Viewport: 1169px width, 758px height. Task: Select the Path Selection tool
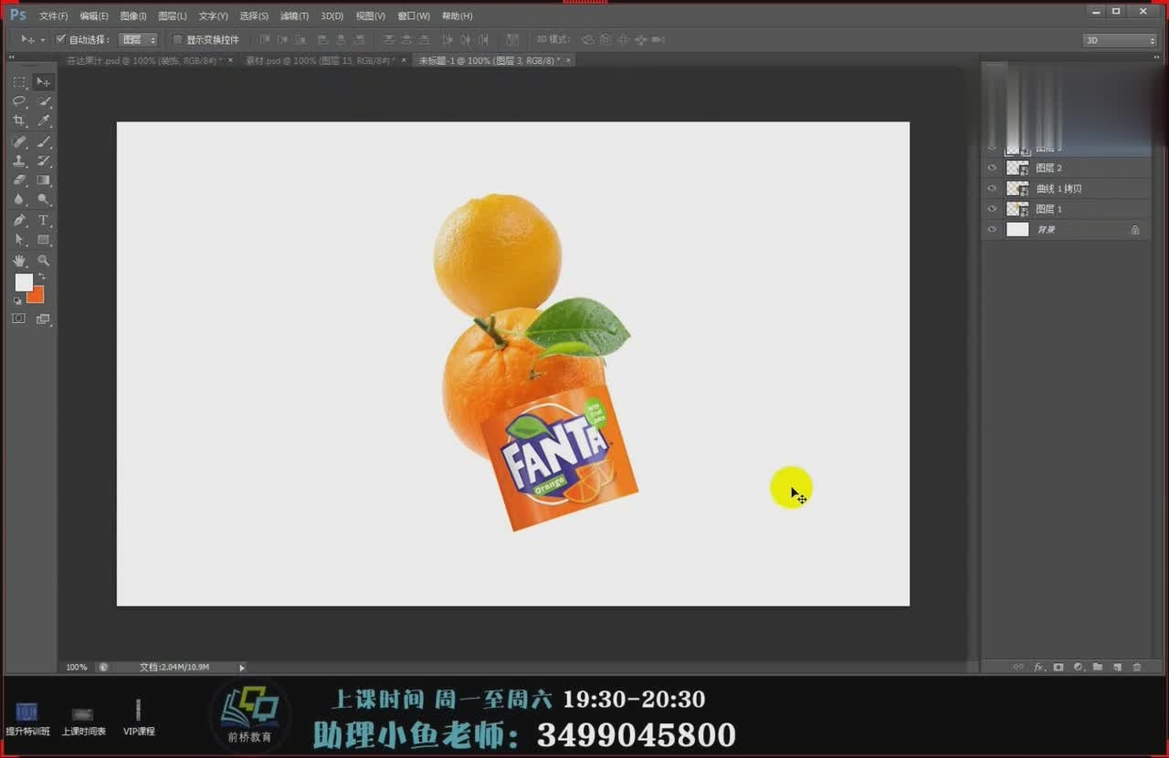tap(19, 240)
